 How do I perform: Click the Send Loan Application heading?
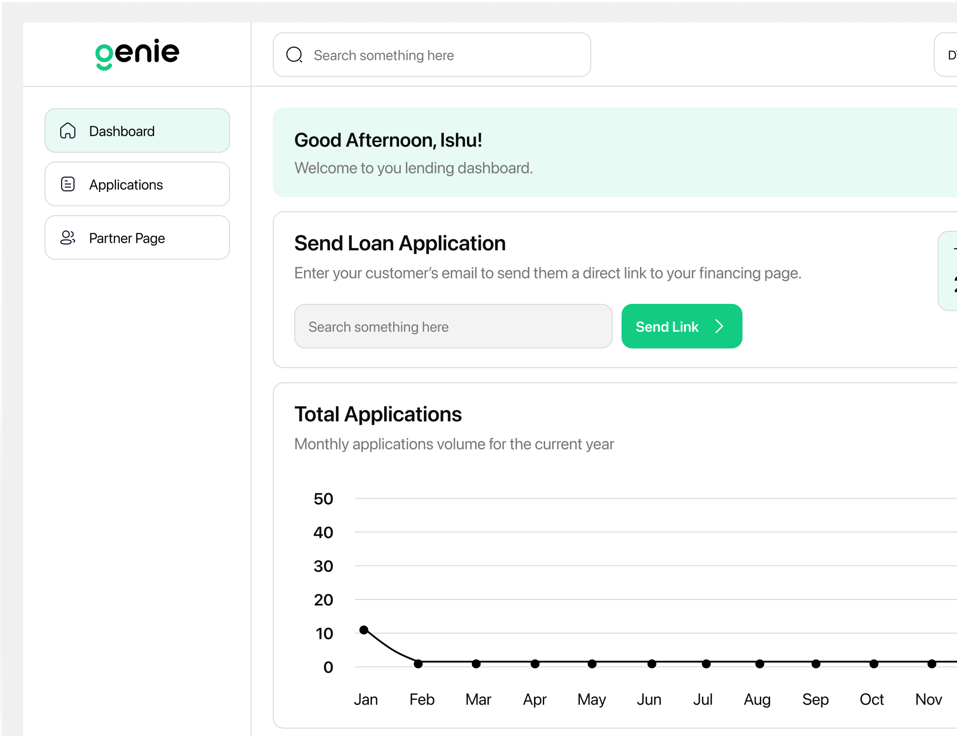tap(399, 243)
